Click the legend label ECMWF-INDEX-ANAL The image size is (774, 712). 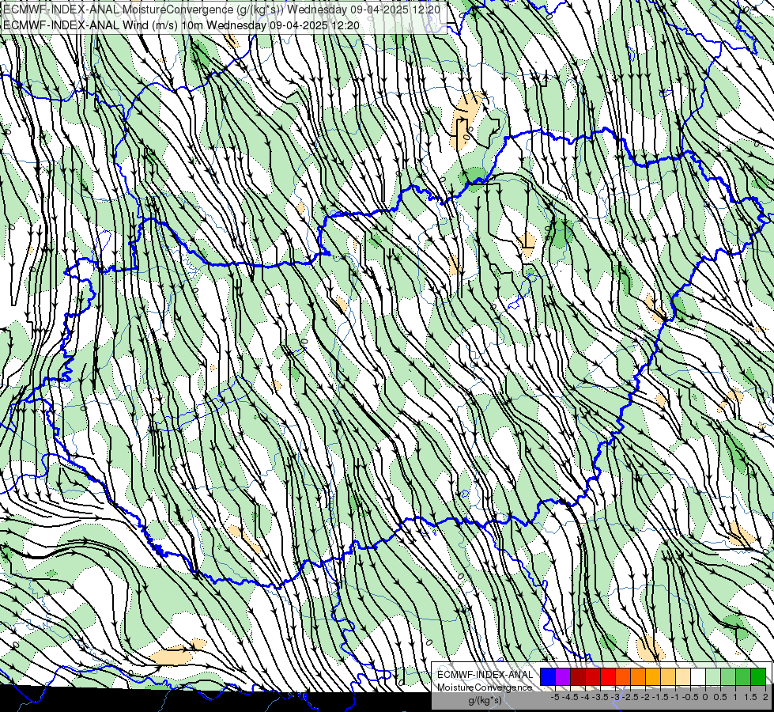(x=485, y=675)
